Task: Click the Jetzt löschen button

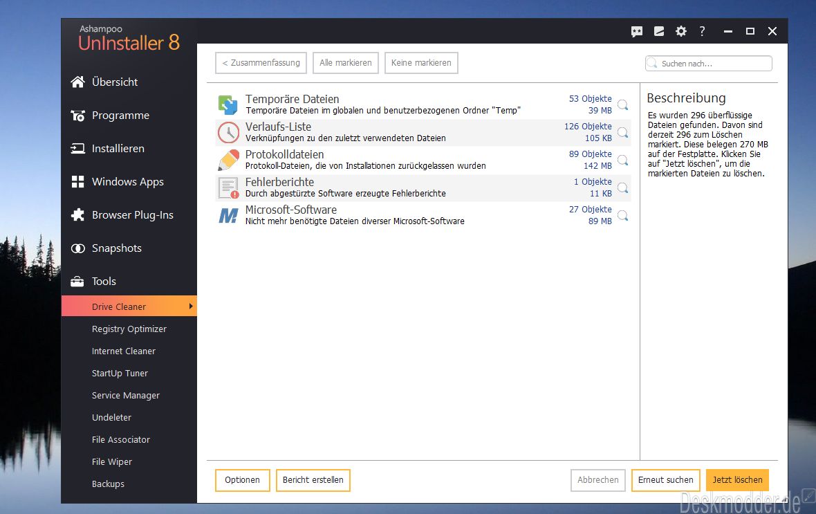Action: click(737, 479)
